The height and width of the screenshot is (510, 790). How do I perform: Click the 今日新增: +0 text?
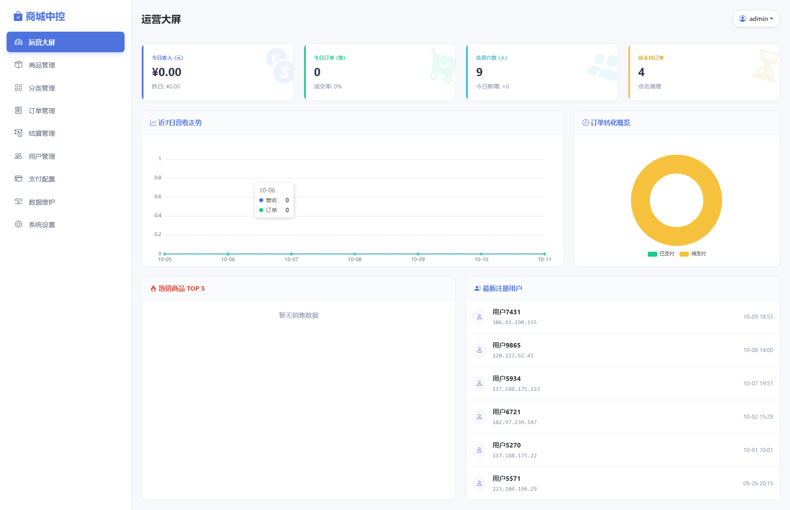point(492,86)
